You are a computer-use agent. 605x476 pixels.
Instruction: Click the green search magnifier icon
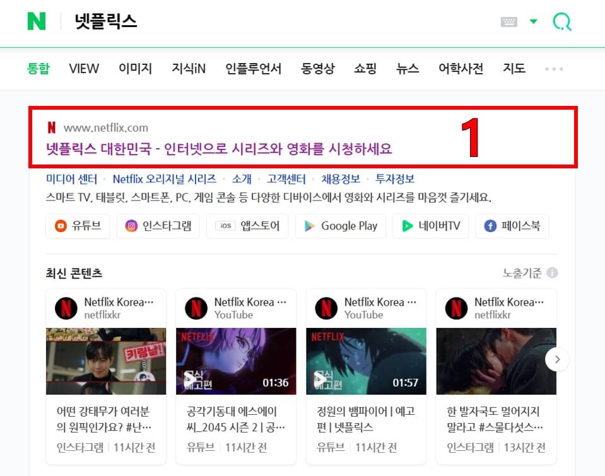point(562,21)
